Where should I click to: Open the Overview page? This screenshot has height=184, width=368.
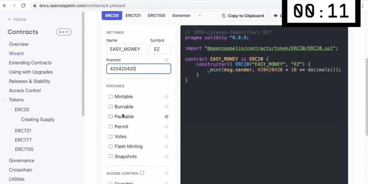[18, 44]
